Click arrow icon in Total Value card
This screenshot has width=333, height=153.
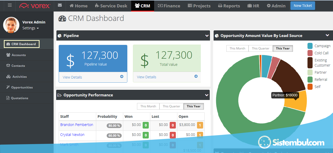[196, 76]
